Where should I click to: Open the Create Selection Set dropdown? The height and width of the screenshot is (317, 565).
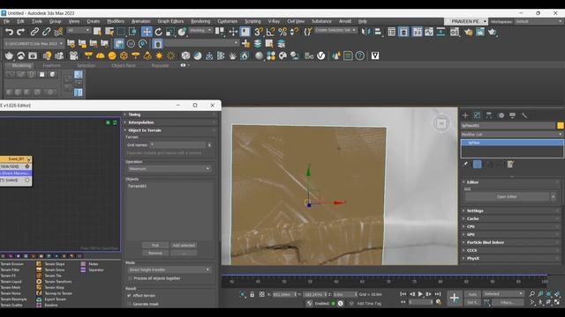pyautogui.click(x=335, y=30)
